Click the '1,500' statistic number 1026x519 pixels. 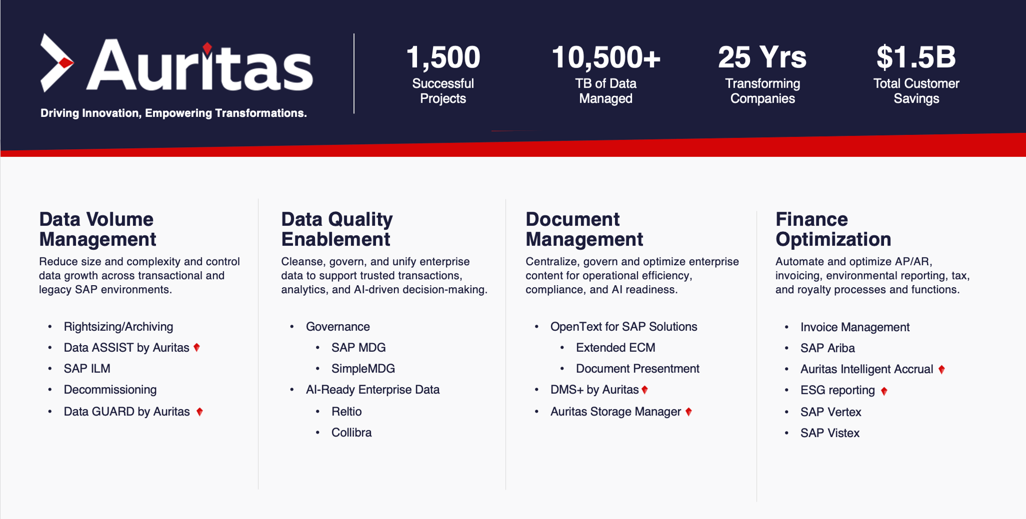click(x=443, y=57)
